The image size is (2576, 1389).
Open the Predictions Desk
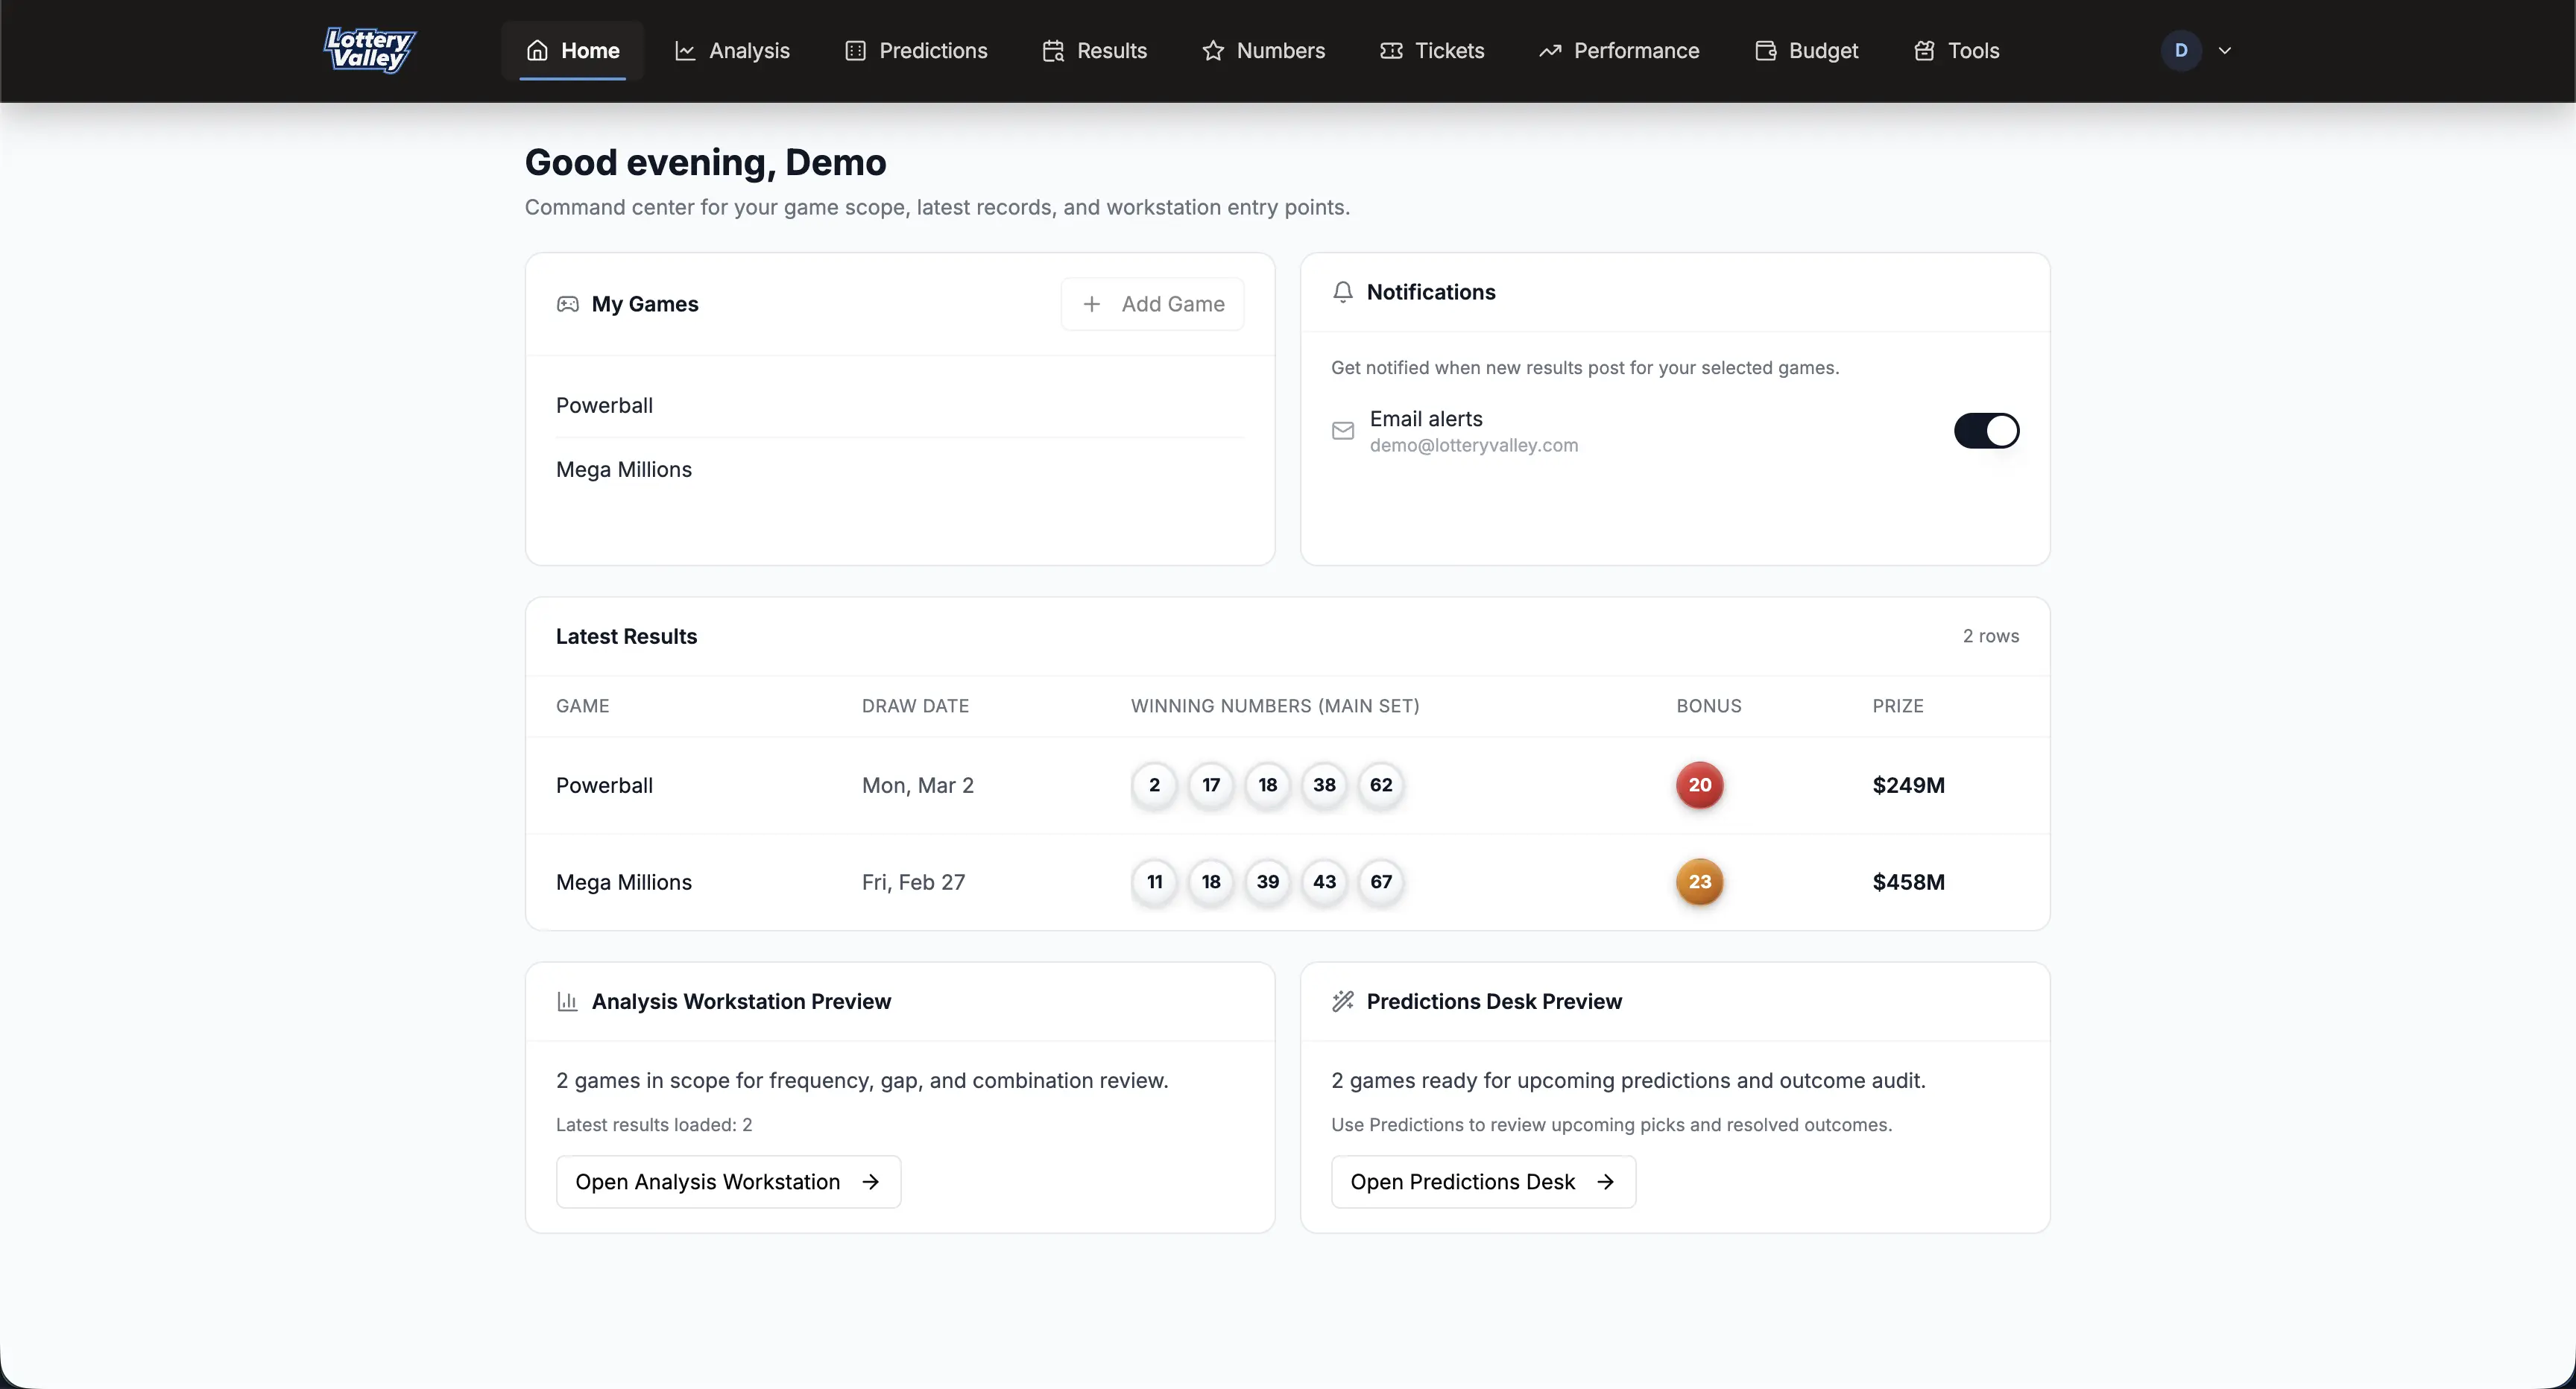click(1483, 1181)
